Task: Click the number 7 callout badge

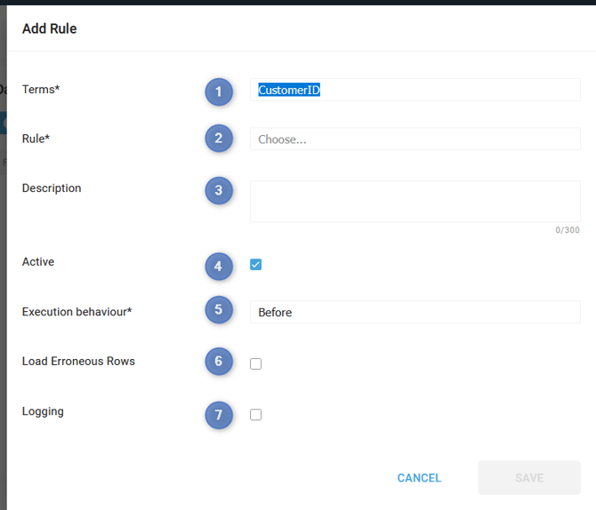Action: [x=219, y=415]
